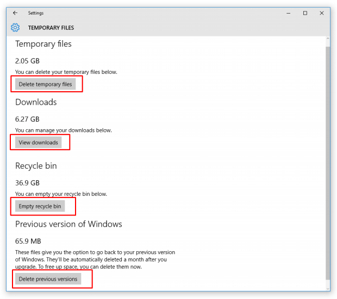Click the Recycle bin section heading
Screen dimensions: 337x299
coord(36,166)
